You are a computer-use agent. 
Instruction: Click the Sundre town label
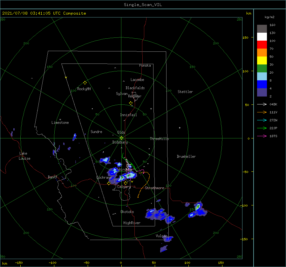96,131
